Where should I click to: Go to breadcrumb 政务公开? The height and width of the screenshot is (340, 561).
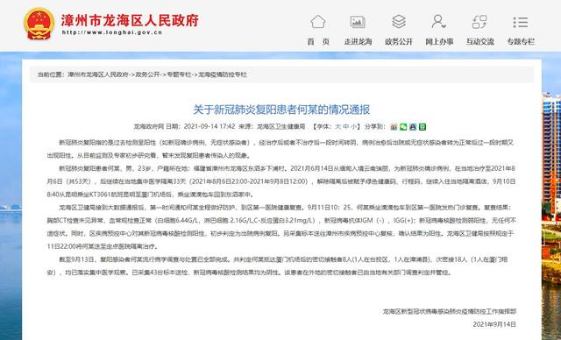pos(147,74)
